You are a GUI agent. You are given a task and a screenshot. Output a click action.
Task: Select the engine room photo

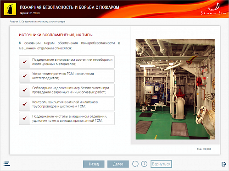[x=175, y=89]
